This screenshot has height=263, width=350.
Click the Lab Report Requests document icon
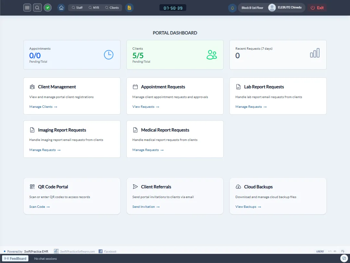tap(239, 87)
